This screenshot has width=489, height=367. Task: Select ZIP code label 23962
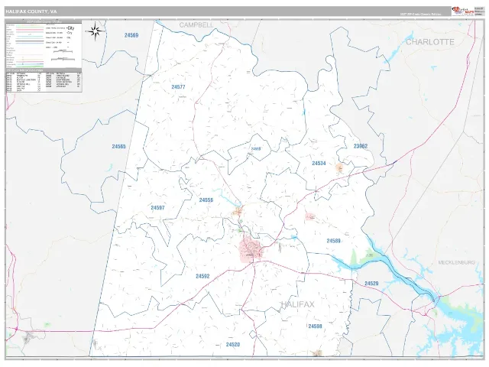click(x=361, y=146)
